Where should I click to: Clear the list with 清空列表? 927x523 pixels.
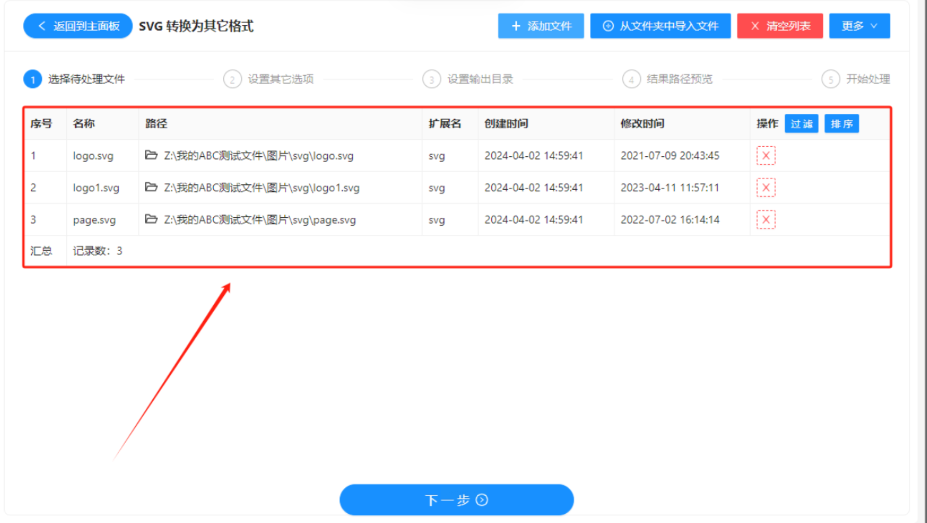(780, 26)
